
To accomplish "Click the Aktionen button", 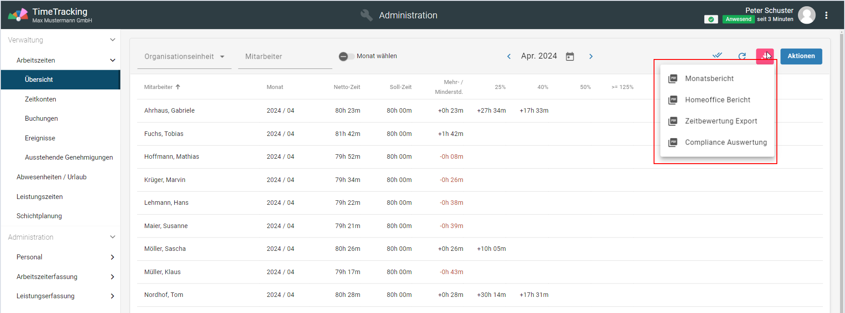I will tap(801, 56).
